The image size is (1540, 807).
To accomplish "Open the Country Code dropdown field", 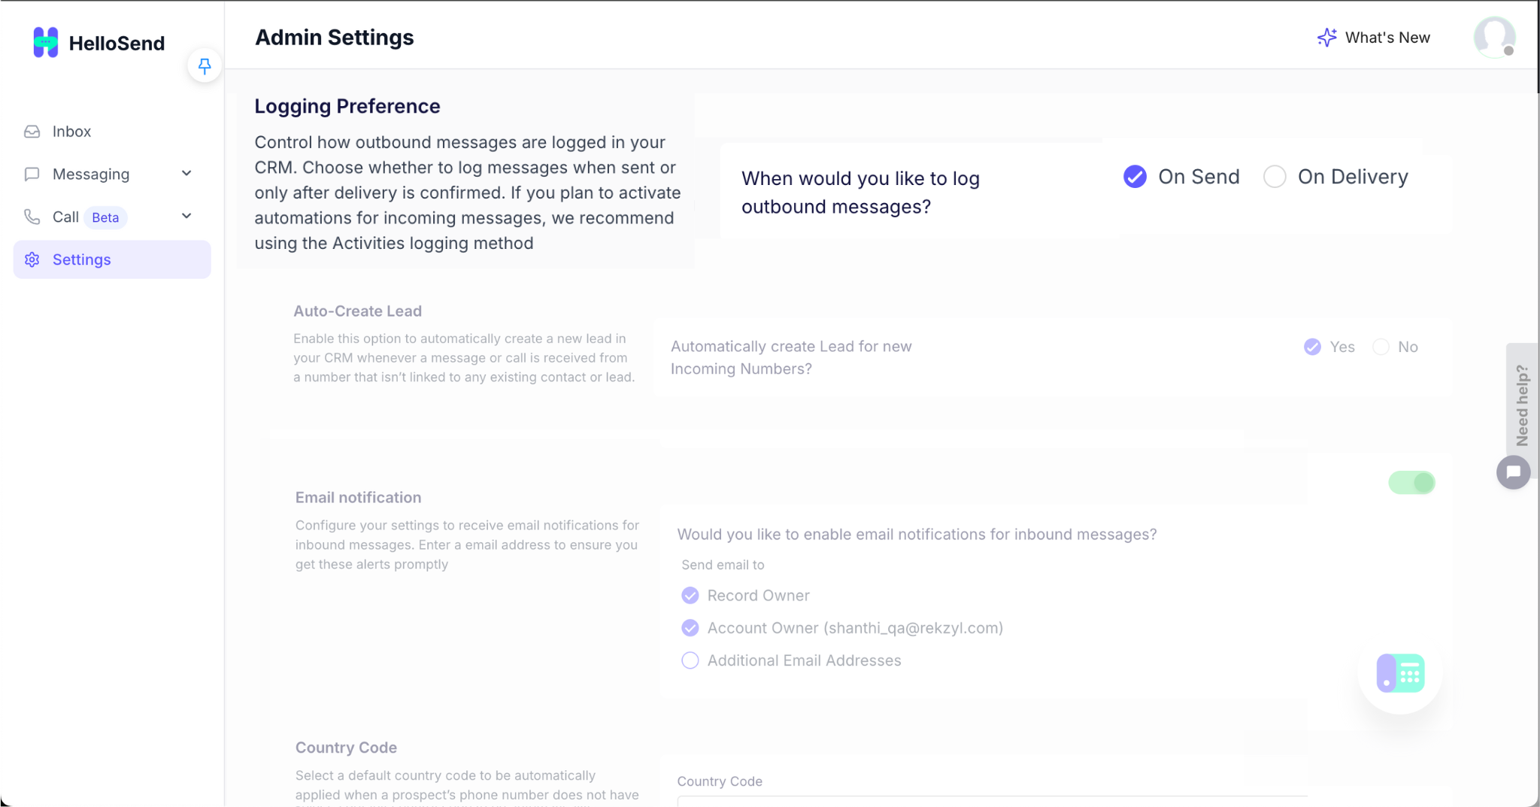I will pos(993,800).
